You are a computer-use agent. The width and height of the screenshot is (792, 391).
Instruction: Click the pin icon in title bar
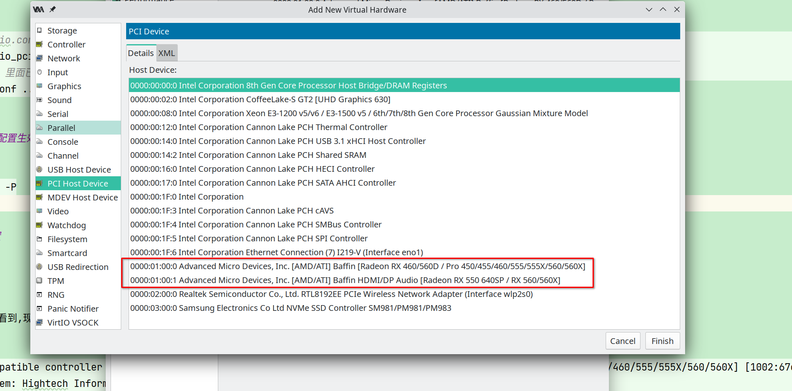click(52, 9)
